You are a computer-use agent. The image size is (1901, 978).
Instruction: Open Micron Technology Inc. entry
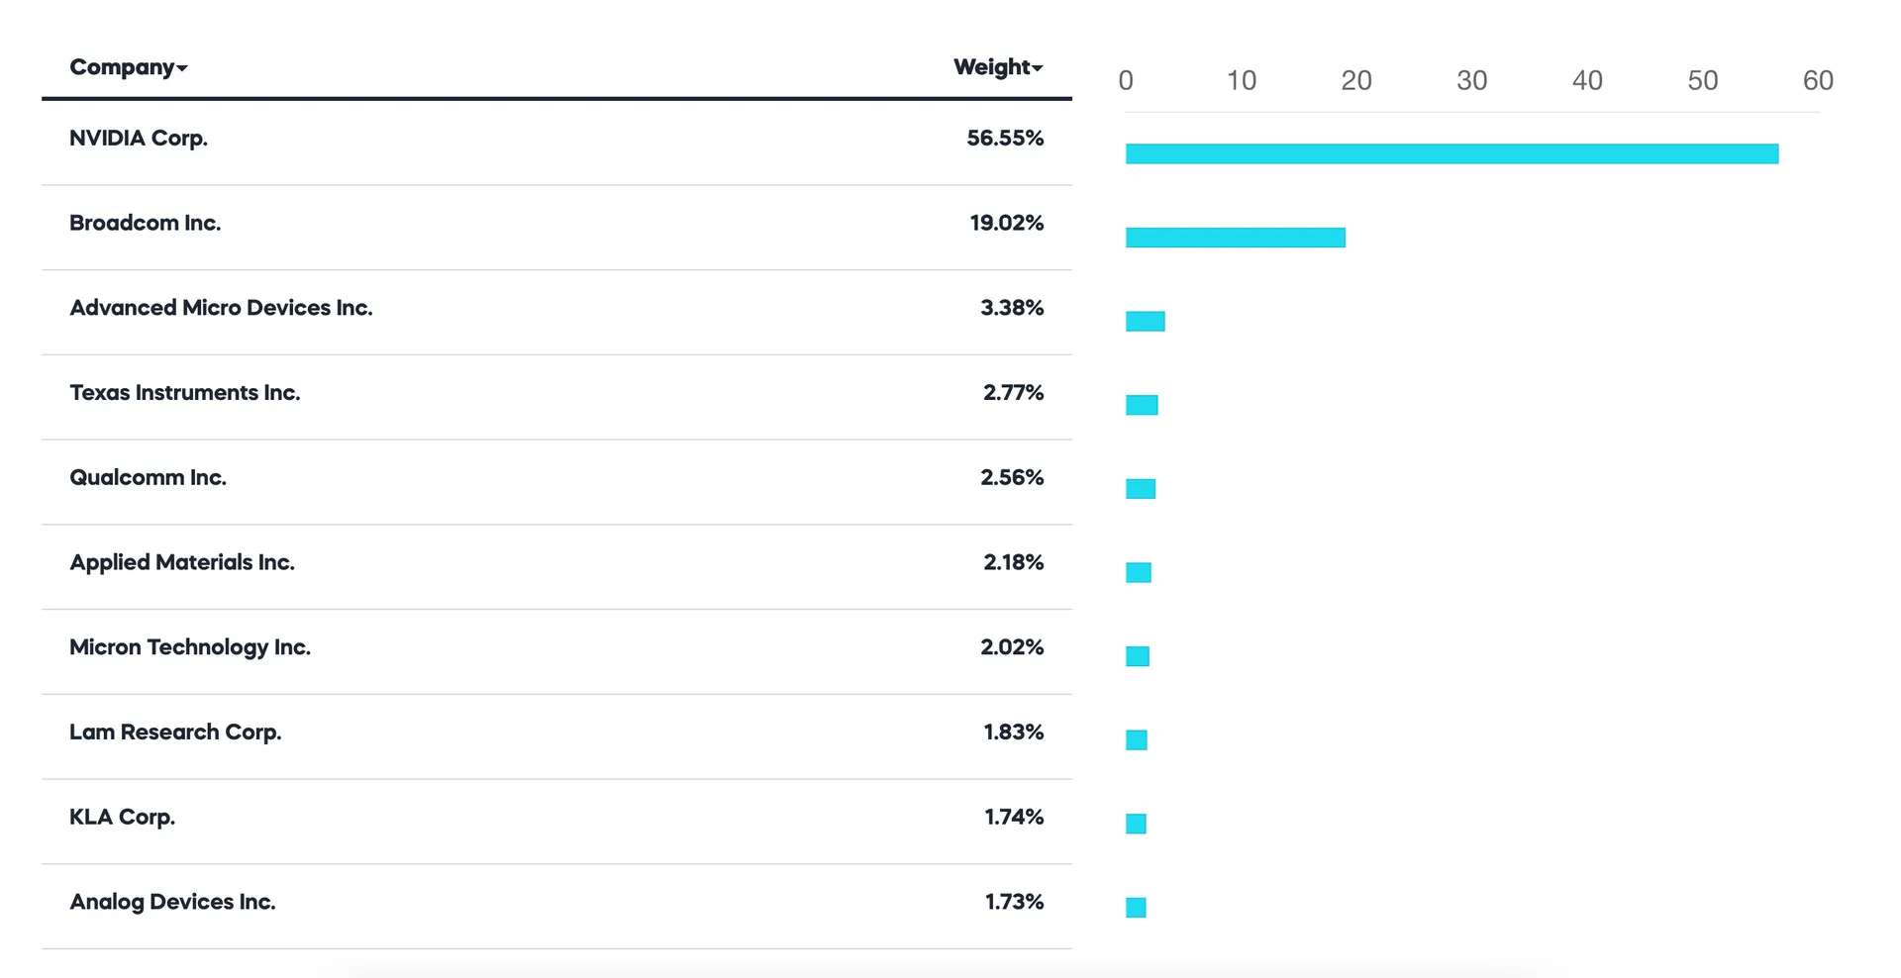[x=190, y=647]
